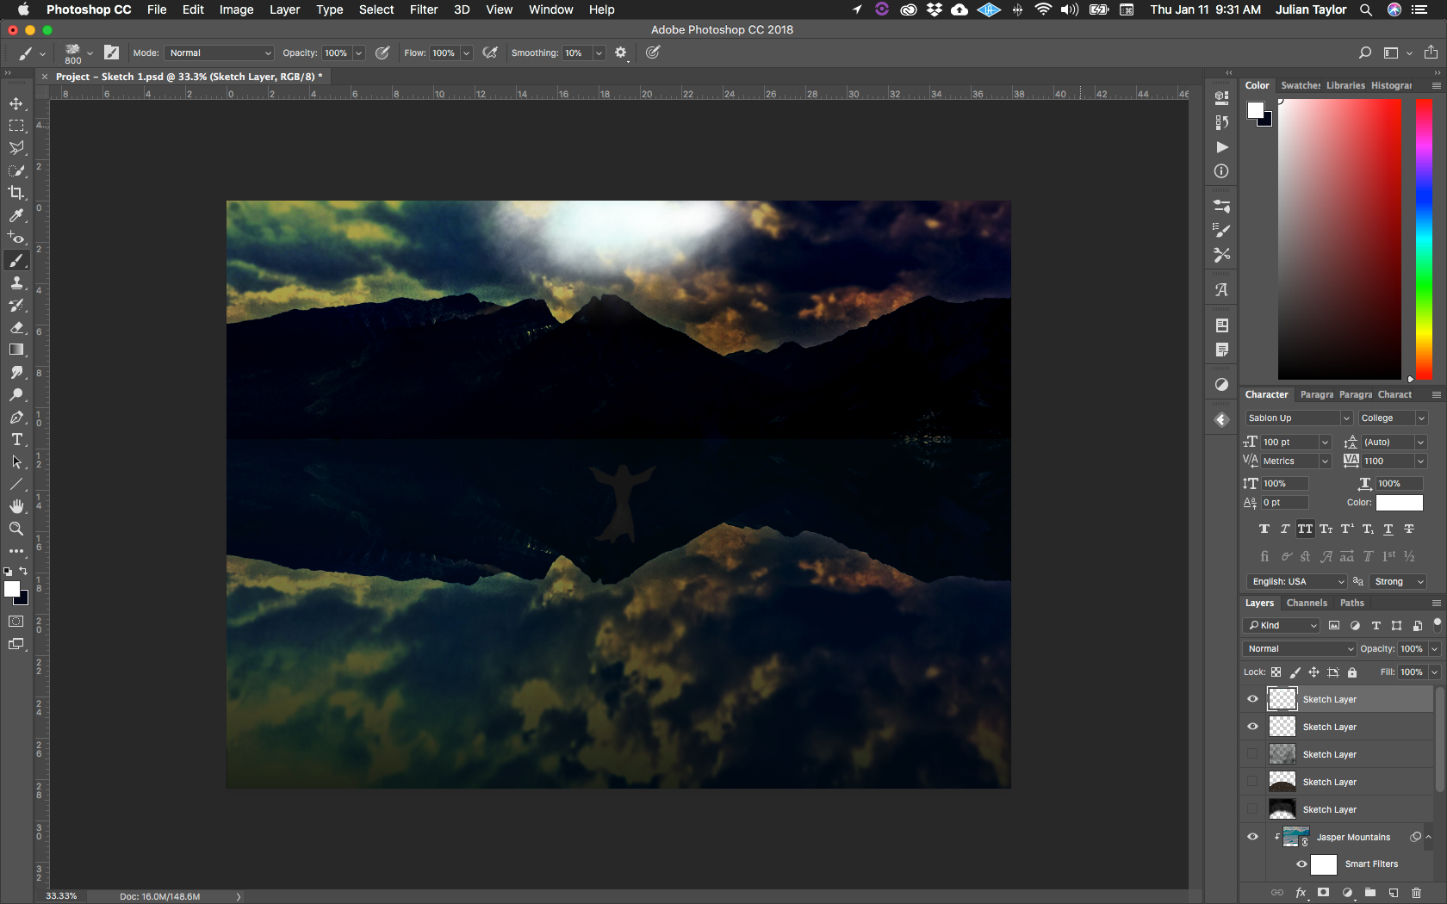This screenshot has width=1447, height=904.
Task: Select the Hand tool
Action: pyautogui.click(x=16, y=506)
